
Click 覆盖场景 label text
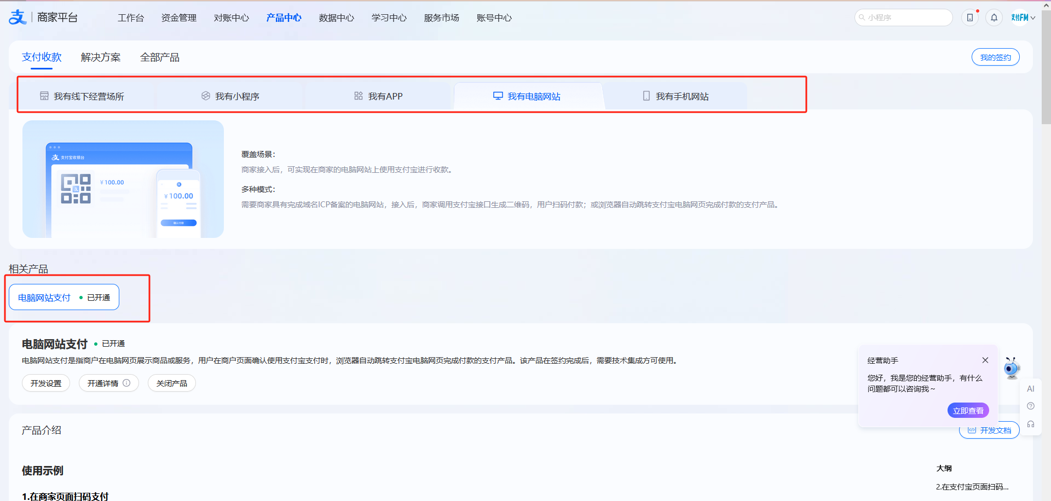click(258, 154)
